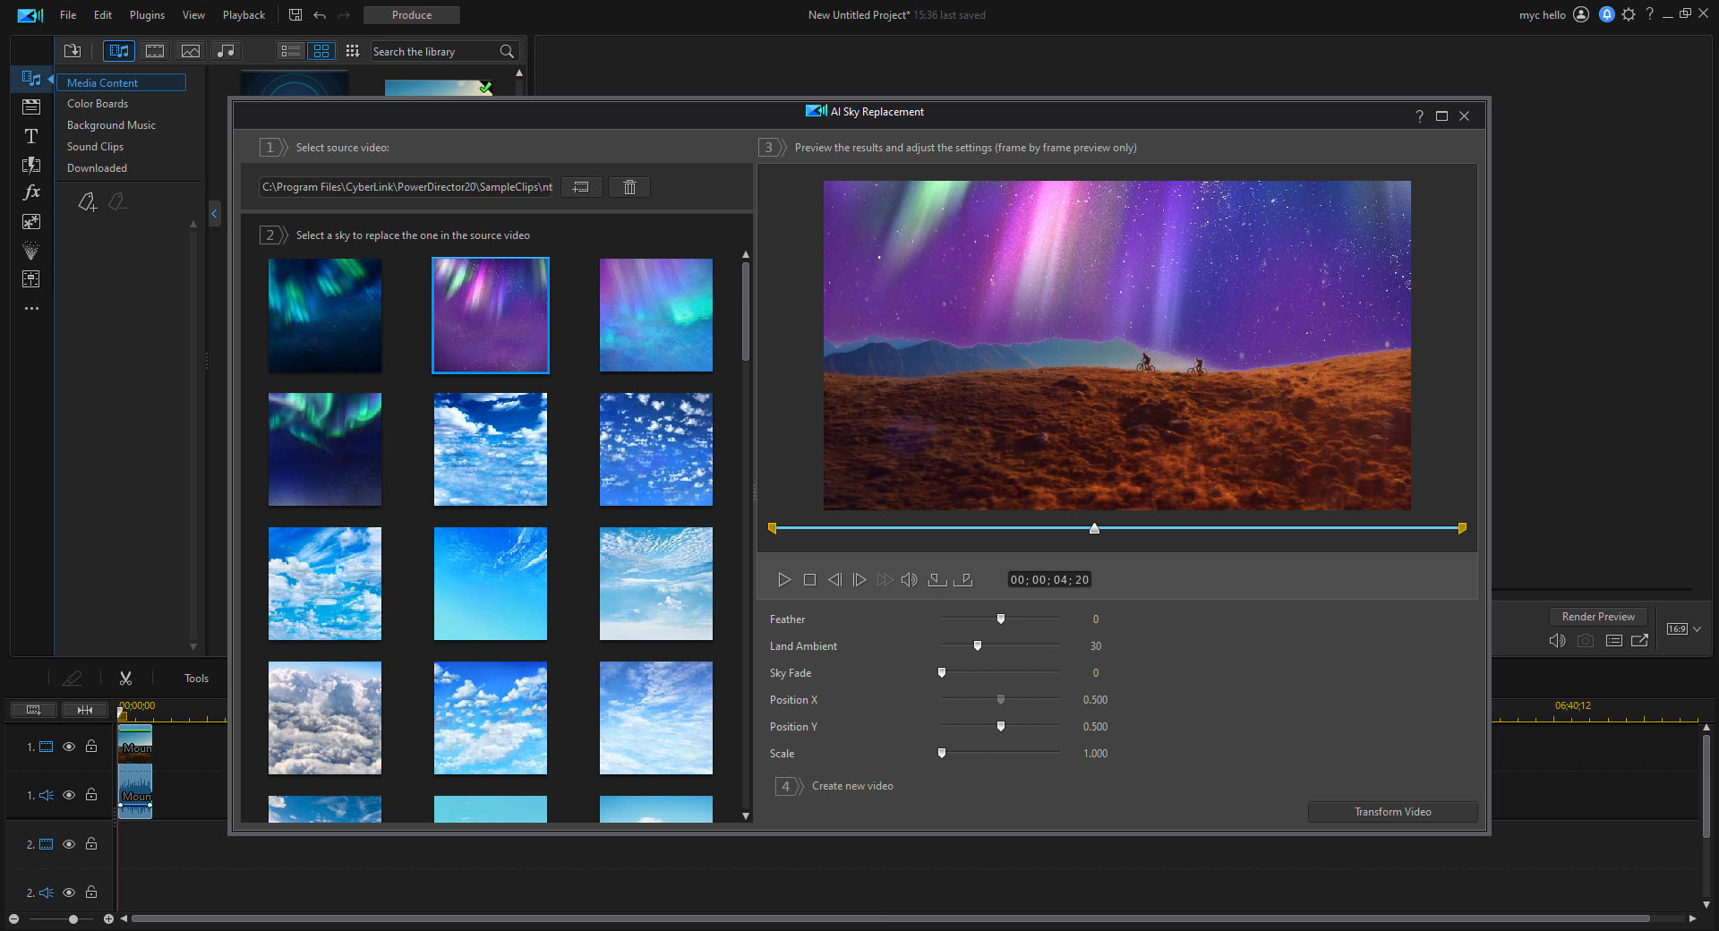Open the browse dialog for source video path
The width and height of the screenshot is (1719, 931).
click(581, 187)
